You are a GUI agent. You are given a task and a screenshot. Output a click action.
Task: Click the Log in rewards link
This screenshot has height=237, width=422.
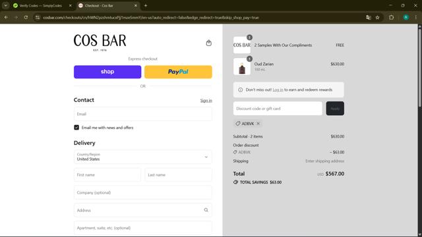[278, 90]
